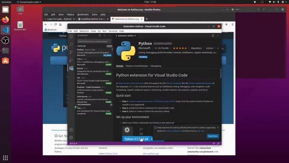
Task: Click the five-star rating of Python extension
Action: 180,48
